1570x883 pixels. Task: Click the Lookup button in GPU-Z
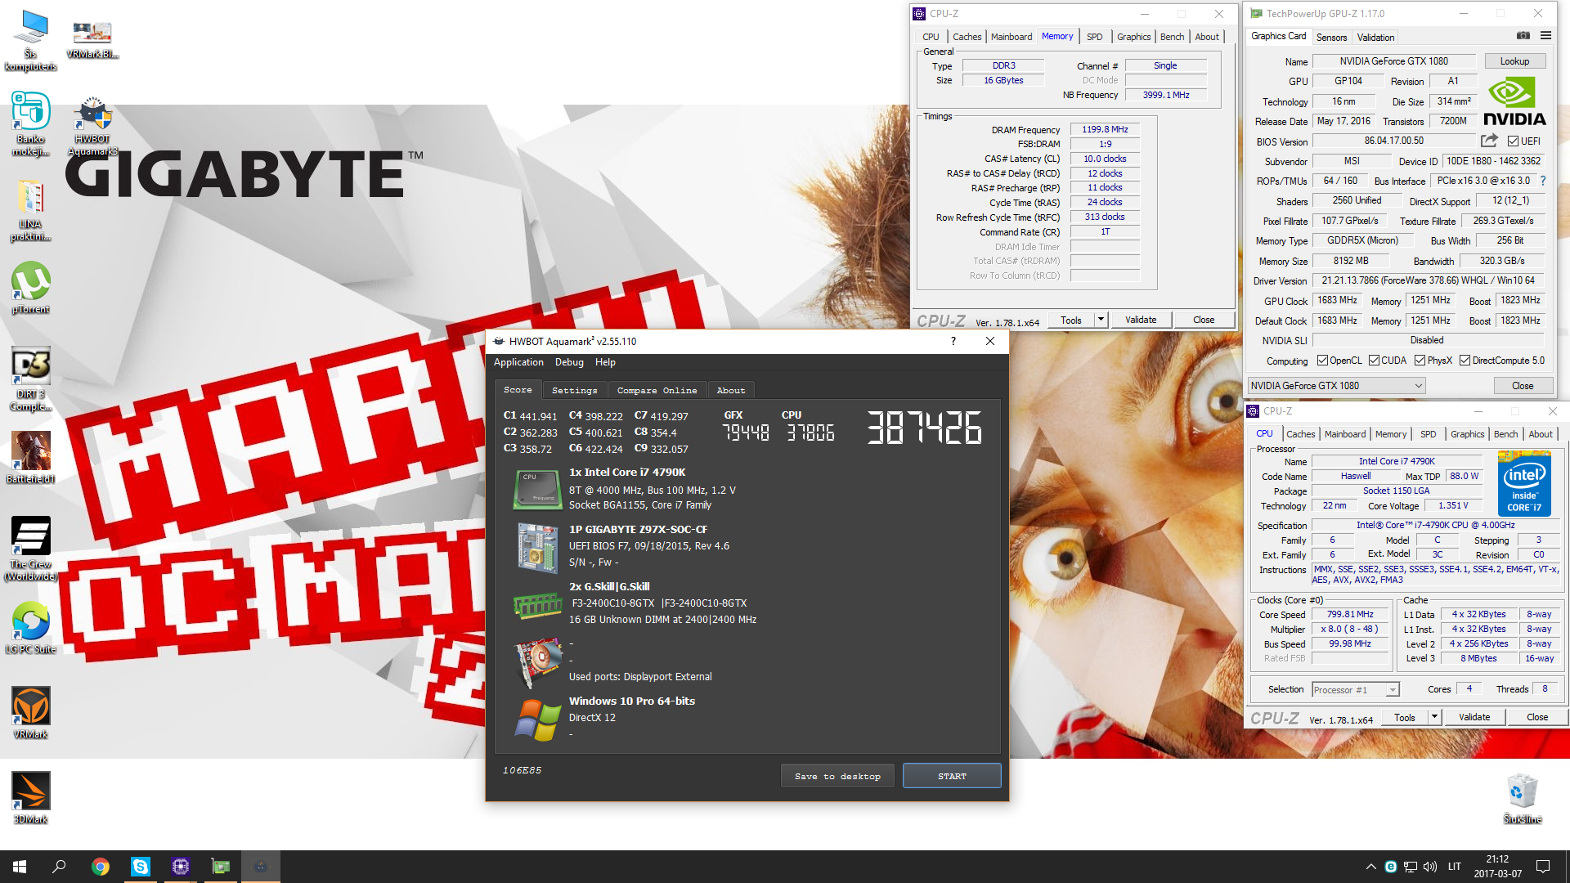(1514, 61)
